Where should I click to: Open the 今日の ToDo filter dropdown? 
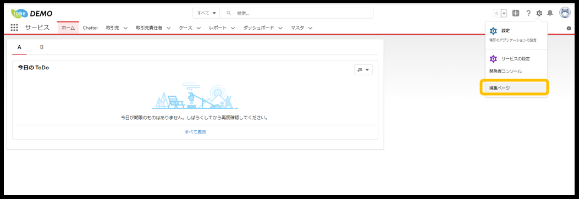coord(363,69)
